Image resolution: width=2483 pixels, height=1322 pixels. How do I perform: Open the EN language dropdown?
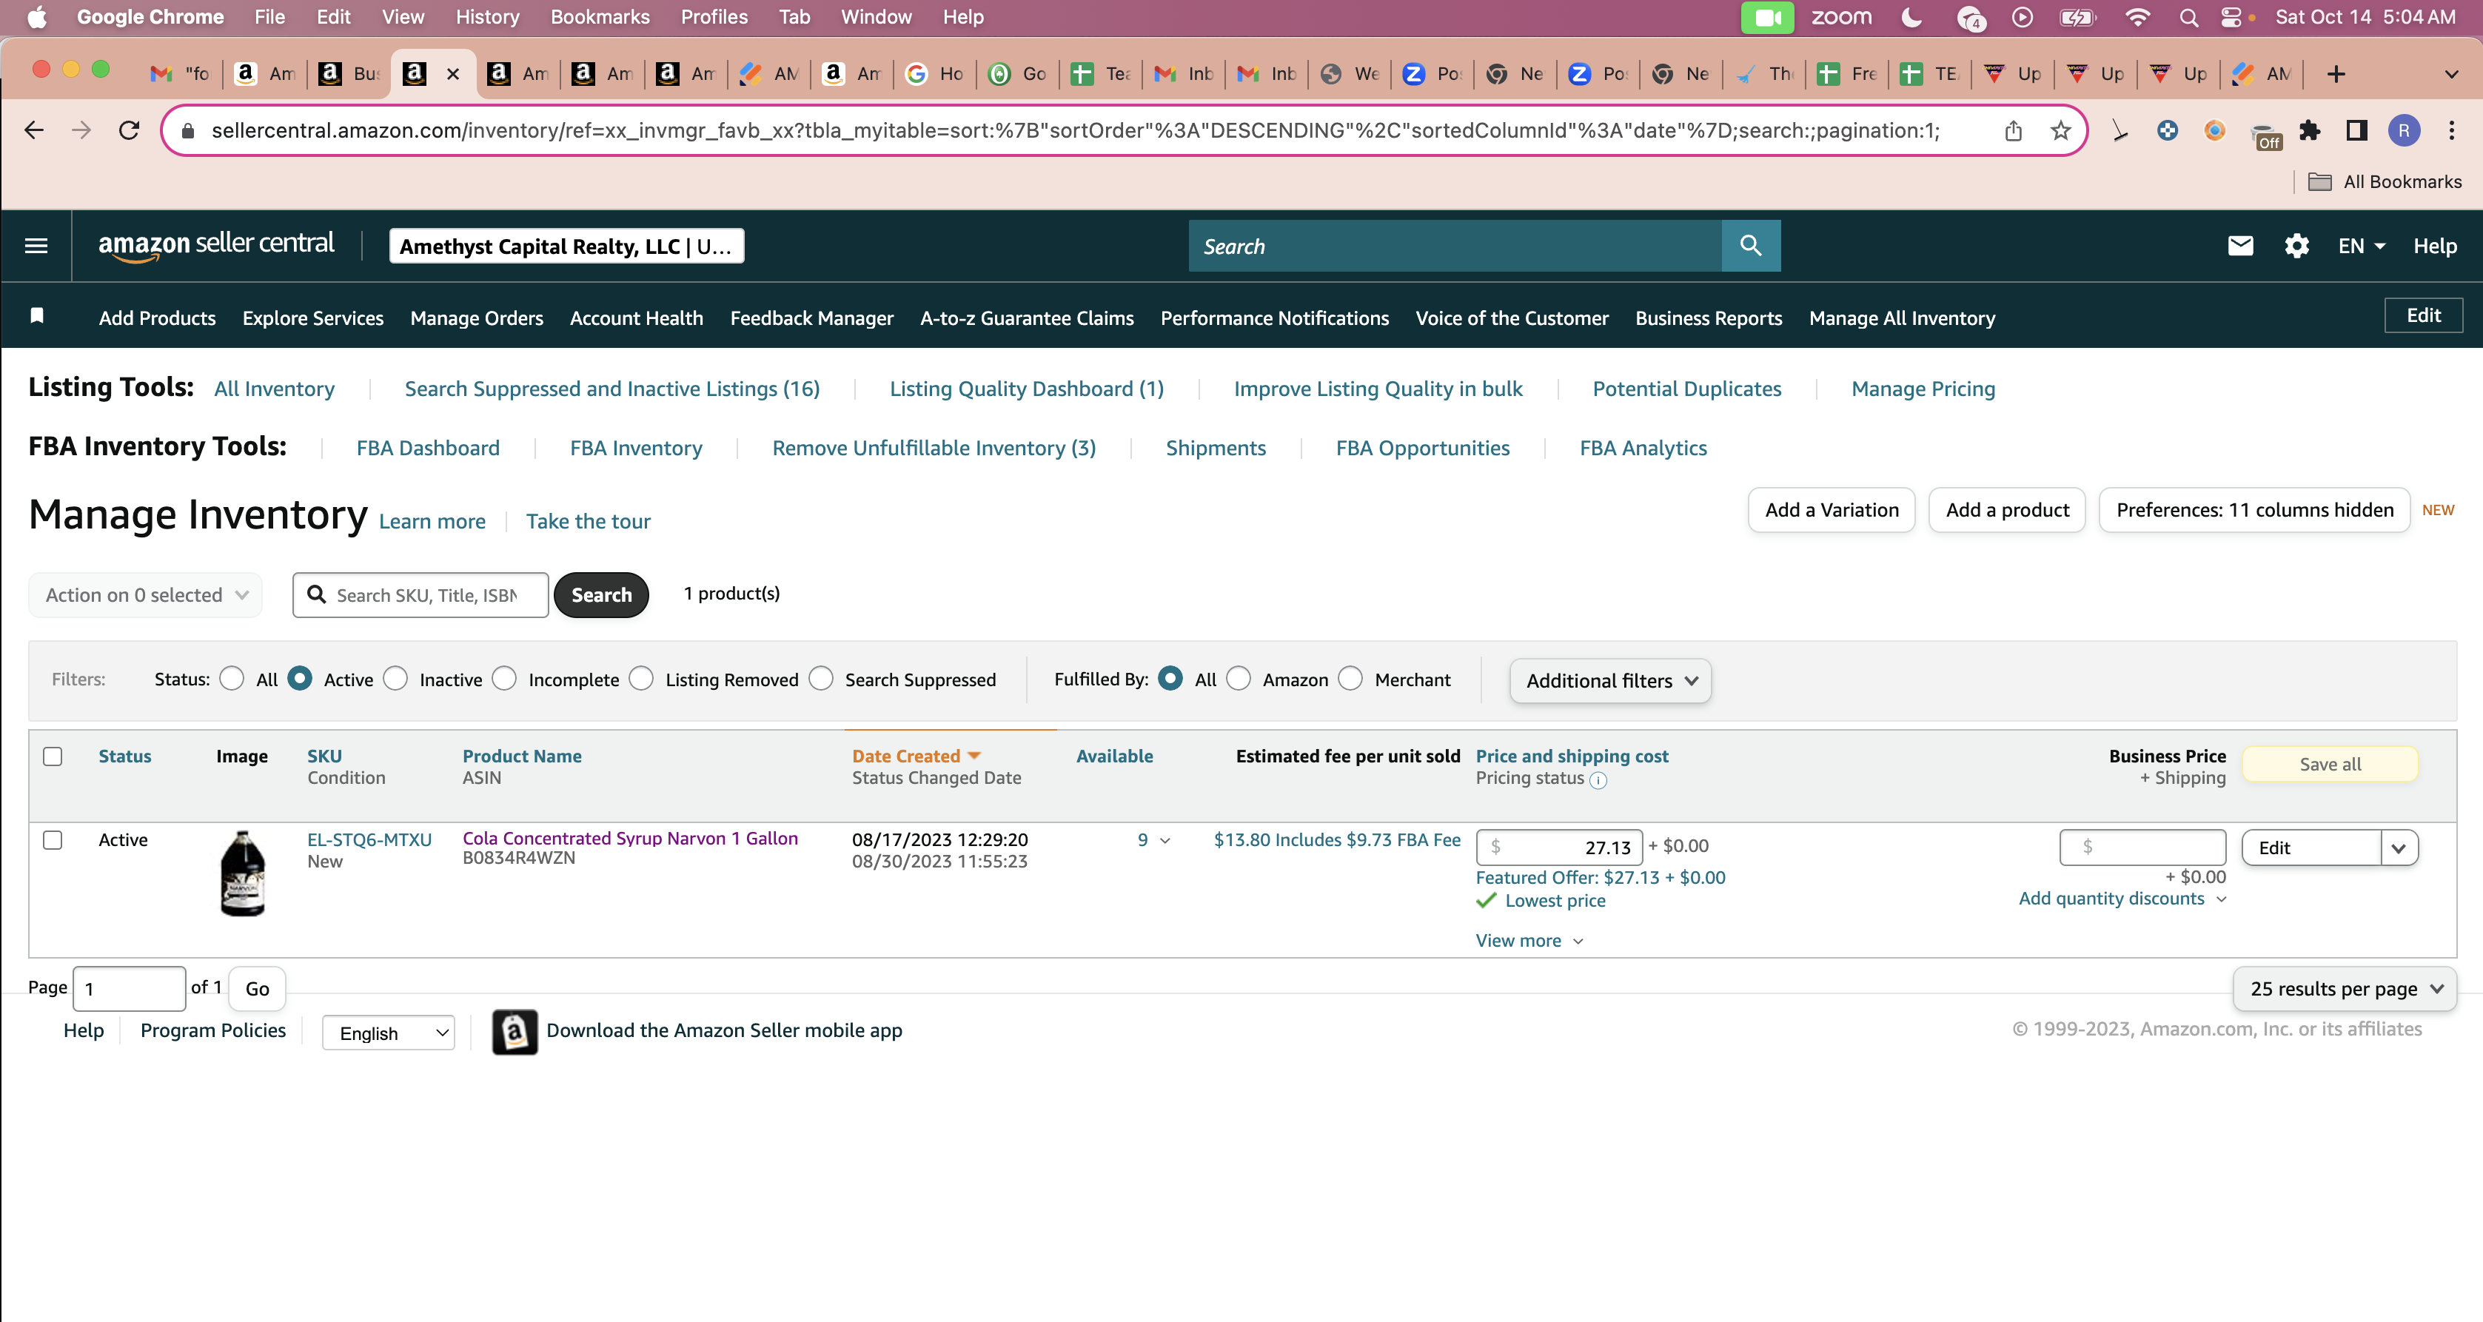[x=2361, y=246]
